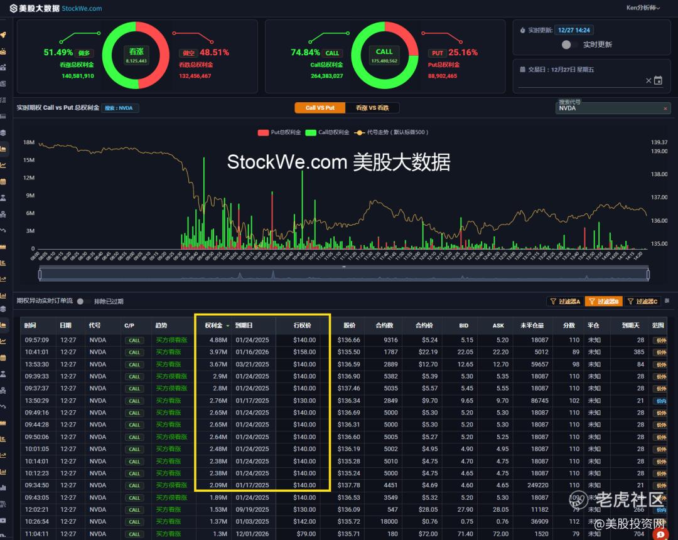Click the 12/01/2026 expiry date cell
The width and height of the screenshot is (678, 540).
[x=252, y=534]
